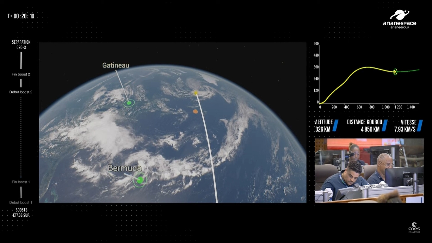Click the white bar below Séparation CSO-3
The width and height of the screenshot is (432, 243).
[21, 60]
